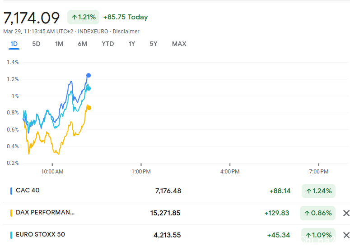Switch to the 5D time range
The height and width of the screenshot is (246, 350).
tap(36, 44)
